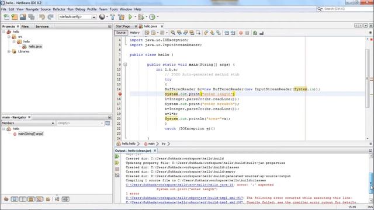This screenshot has width=374, height=210.
Task: Switch to the Services tab
Action: click(42, 26)
